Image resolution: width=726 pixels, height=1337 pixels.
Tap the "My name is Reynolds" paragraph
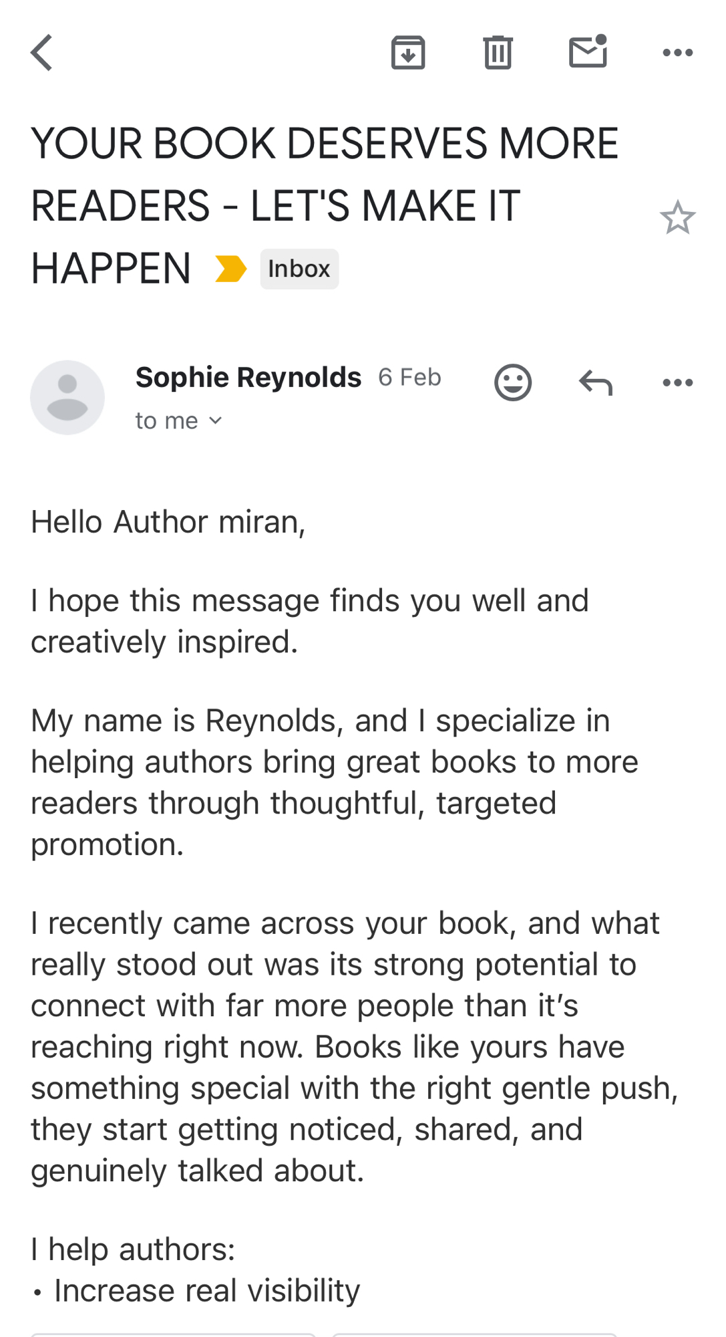(x=334, y=782)
